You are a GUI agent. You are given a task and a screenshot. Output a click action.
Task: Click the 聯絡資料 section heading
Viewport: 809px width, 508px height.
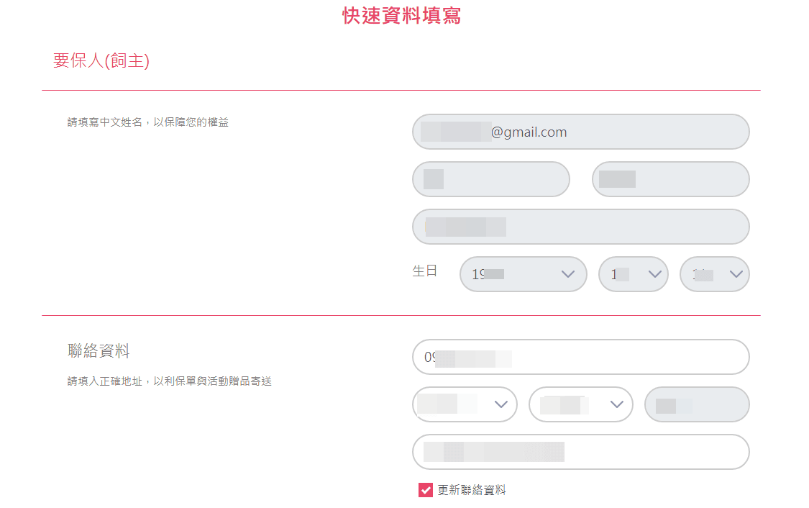coord(99,351)
